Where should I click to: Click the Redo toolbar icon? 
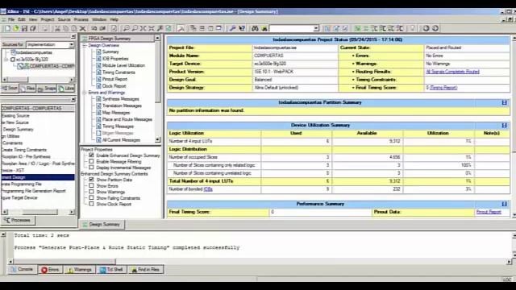click(x=102, y=29)
